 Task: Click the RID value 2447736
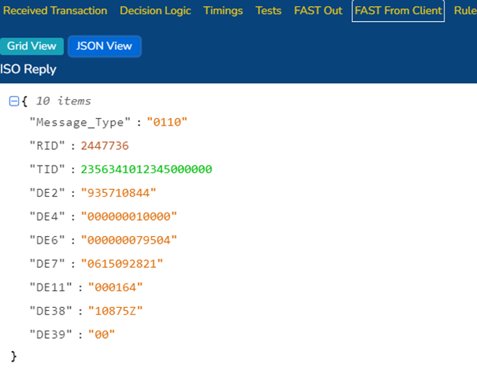tap(104, 146)
